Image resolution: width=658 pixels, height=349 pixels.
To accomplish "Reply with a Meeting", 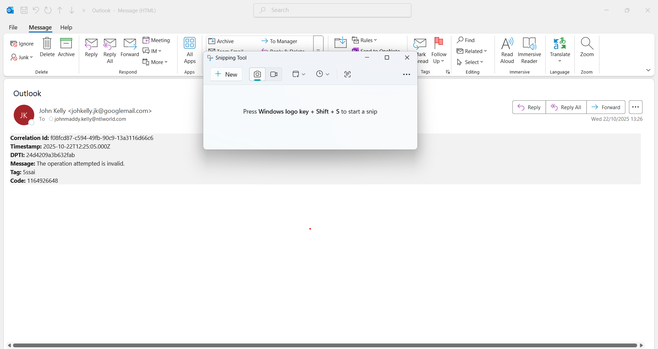I will pos(156,40).
